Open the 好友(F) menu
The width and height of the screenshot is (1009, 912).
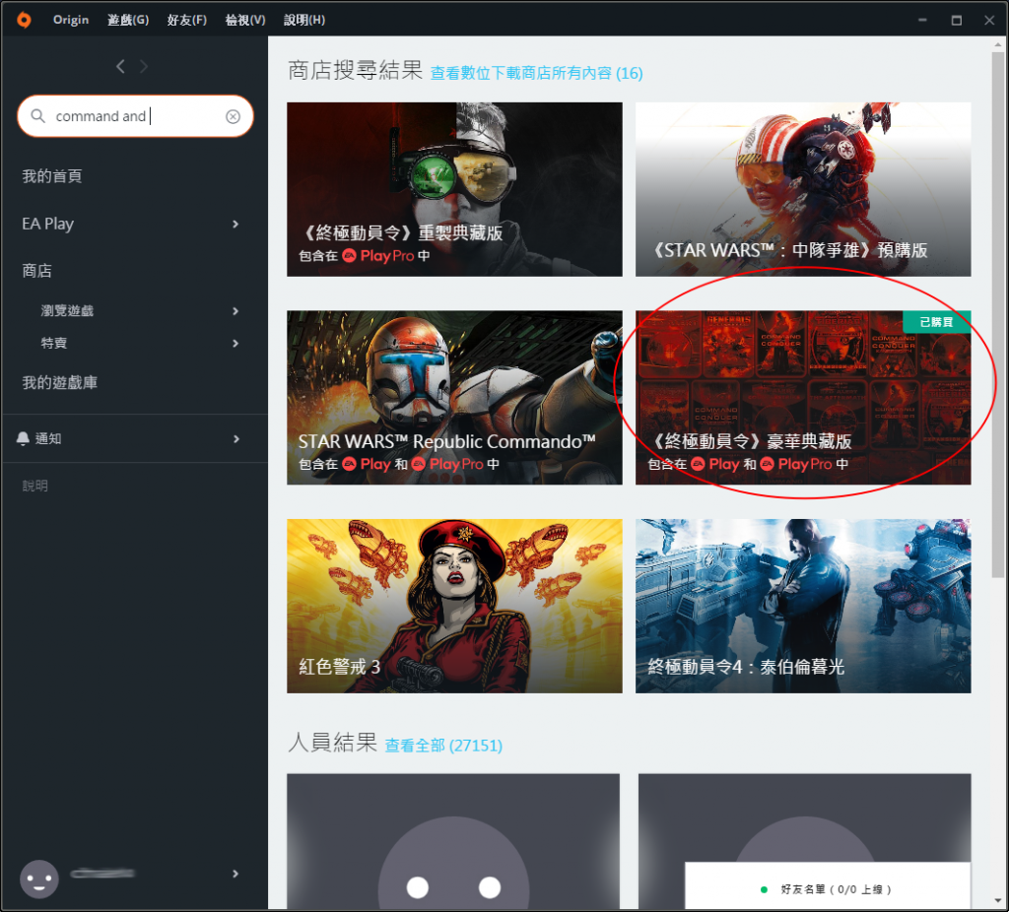(x=186, y=20)
